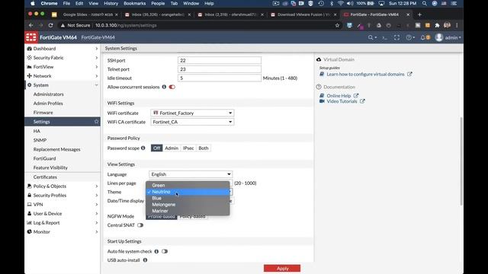Open the notifications bell icon
The height and width of the screenshot is (274, 488).
(423, 37)
